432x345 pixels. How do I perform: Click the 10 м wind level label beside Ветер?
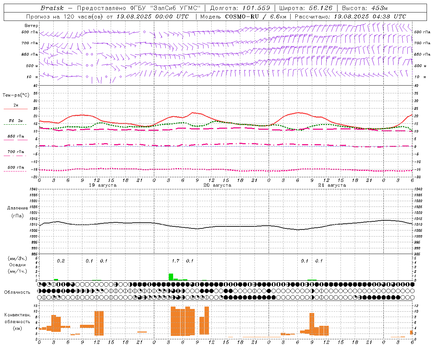(32, 77)
